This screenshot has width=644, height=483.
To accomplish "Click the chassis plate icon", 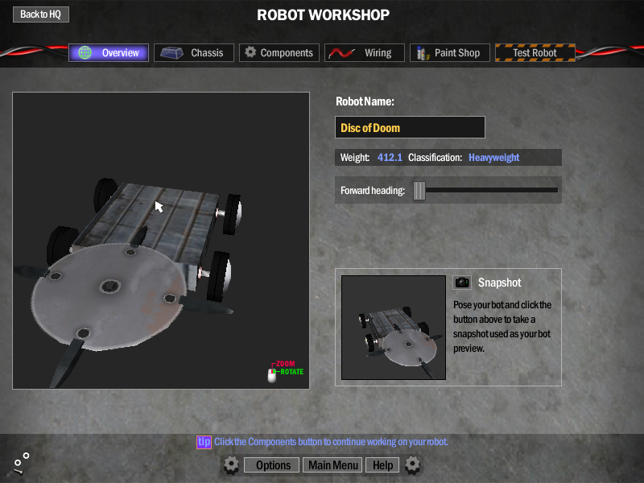I will 171,53.
